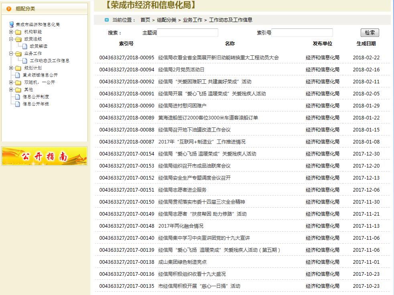
Task: Open the 公开指南 banner
Action: 44,156
